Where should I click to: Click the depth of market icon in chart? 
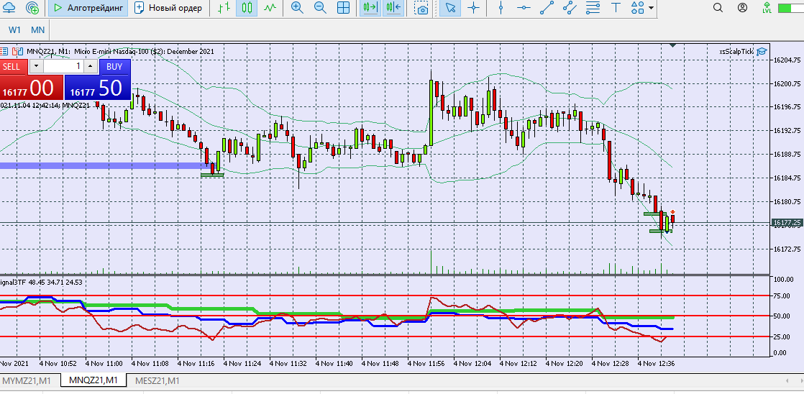click(4, 51)
